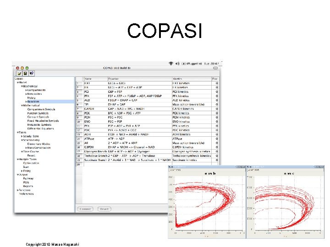Select the Succinate Branch reaction row
This screenshot has width=330, height=247.
(x=147, y=160)
